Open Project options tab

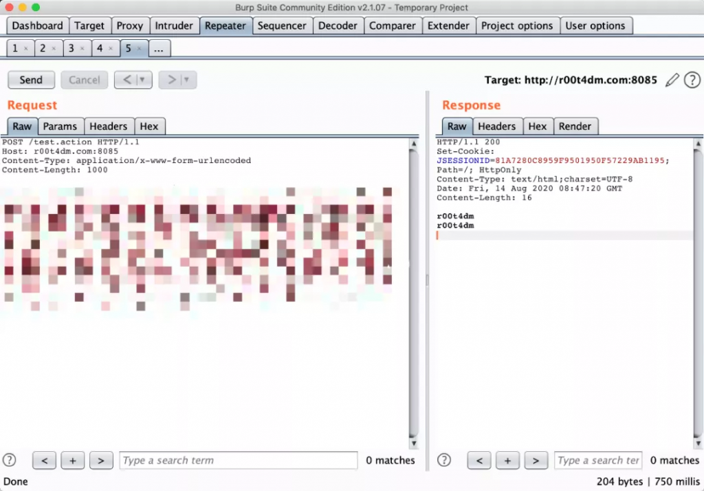coord(517,25)
